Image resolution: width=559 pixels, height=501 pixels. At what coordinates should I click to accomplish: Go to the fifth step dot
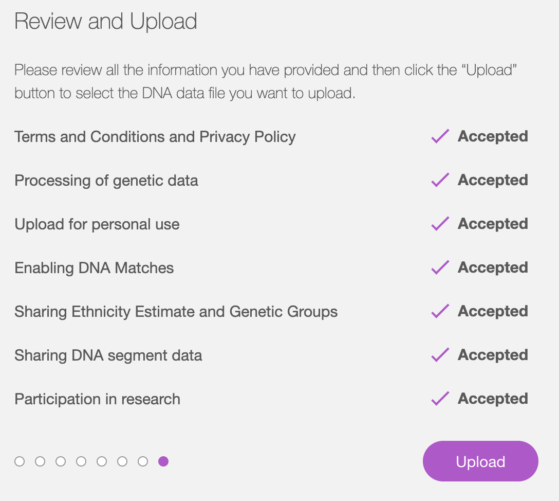point(102,461)
